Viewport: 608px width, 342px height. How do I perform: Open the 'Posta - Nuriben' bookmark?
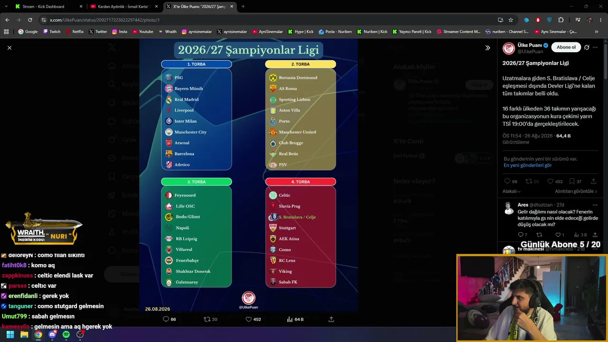tap(335, 32)
